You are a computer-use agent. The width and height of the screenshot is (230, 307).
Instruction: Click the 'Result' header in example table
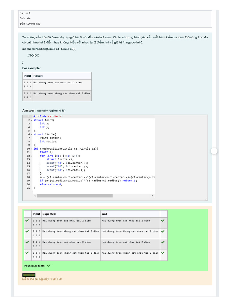38,76
